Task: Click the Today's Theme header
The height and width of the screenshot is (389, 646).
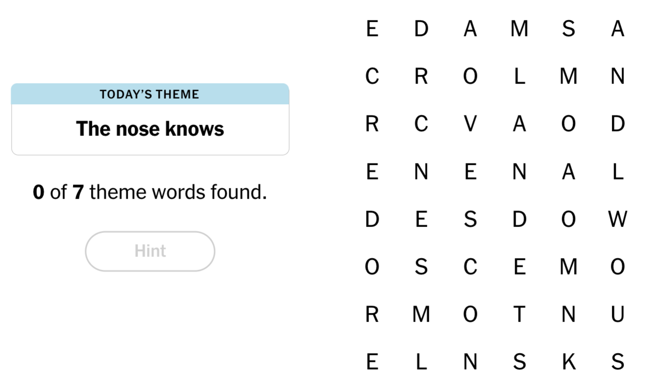Action: (150, 94)
